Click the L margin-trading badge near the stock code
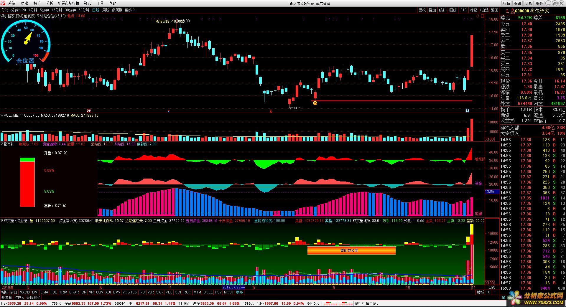Screen dimensions: 566x307 (x=507, y=11)
